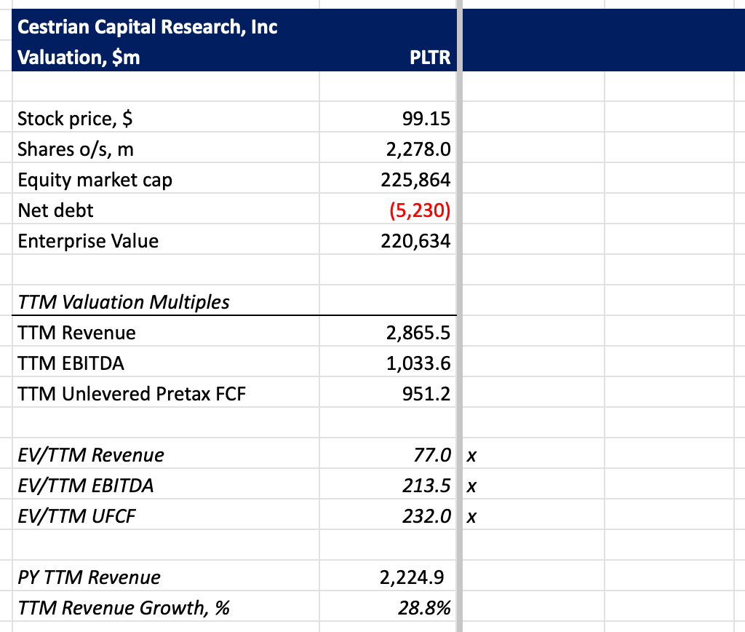745x632 pixels.
Task: Select the PLTR ticker header cell
Action: [430, 58]
